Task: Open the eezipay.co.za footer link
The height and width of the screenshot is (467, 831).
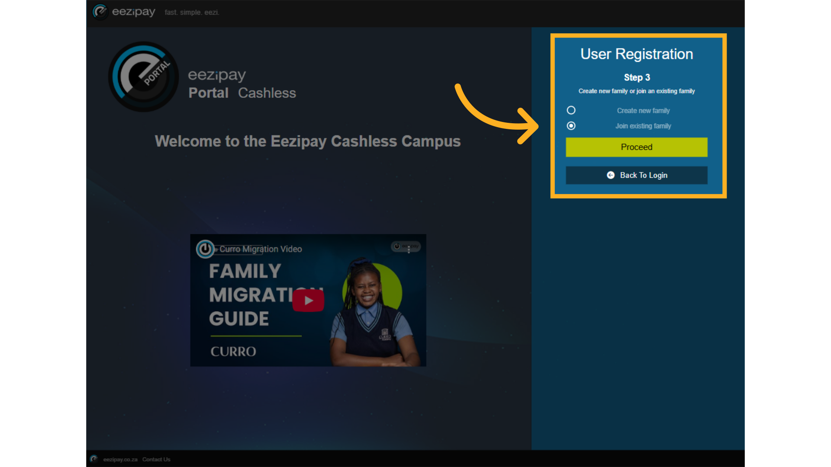Action: point(120,459)
